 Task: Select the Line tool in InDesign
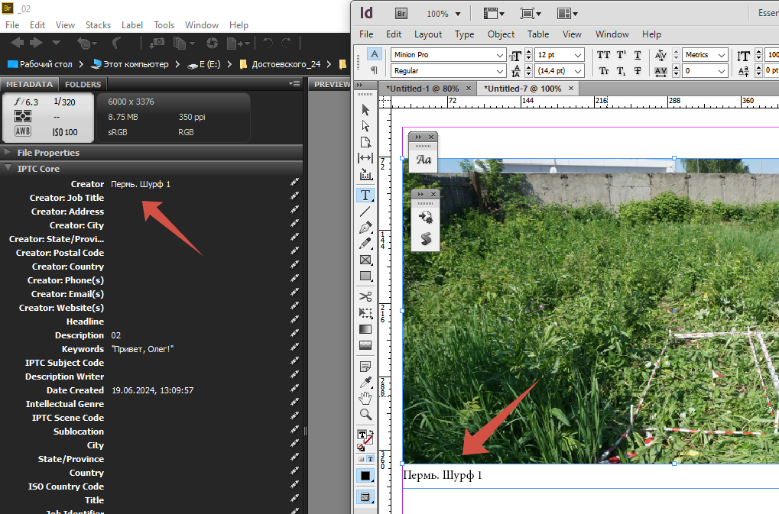pos(365,212)
